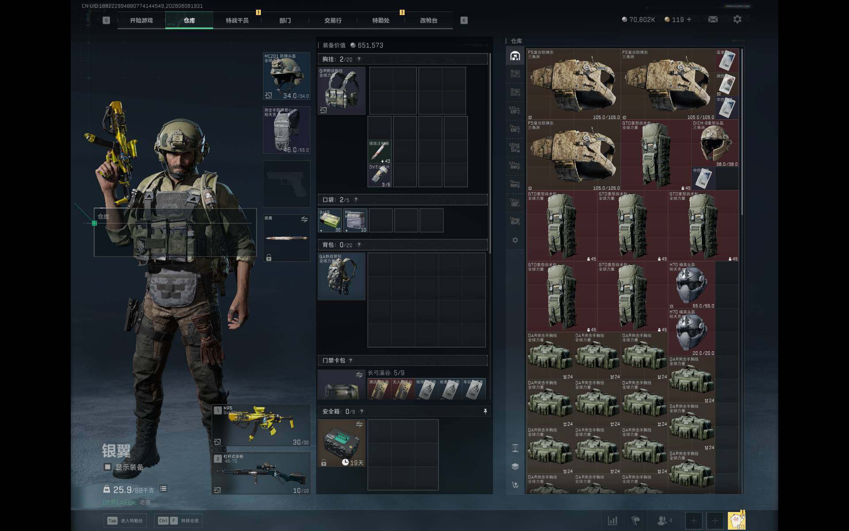This screenshot has width=849, height=531.
Task: Click the stacked layers sort icon
Action: (515, 466)
